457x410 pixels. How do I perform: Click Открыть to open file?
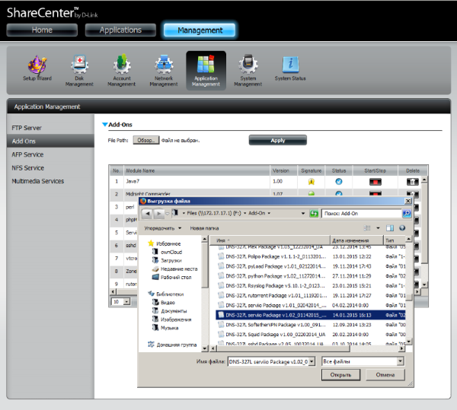[340, 375]
